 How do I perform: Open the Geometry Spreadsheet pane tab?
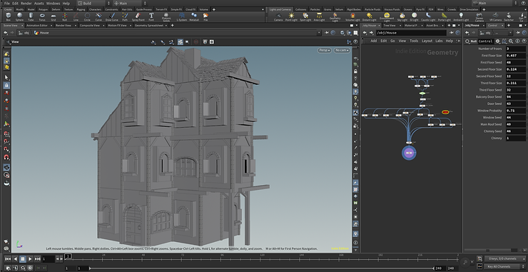point(149,25)
